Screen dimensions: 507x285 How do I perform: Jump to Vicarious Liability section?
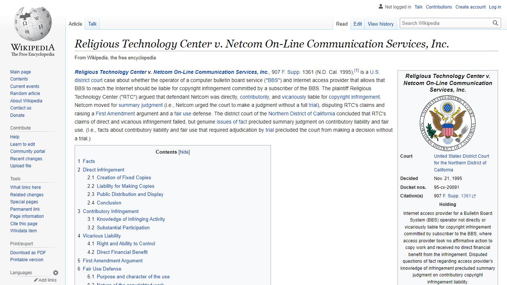tap(102, 236)
